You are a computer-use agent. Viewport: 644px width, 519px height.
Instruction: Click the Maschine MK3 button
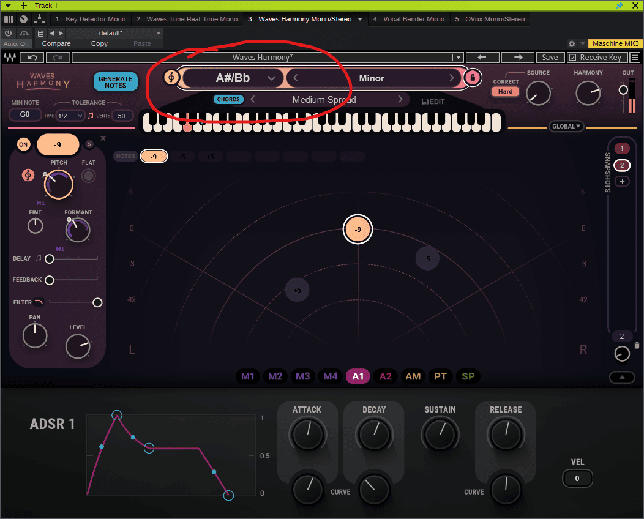tap(615, 43)
